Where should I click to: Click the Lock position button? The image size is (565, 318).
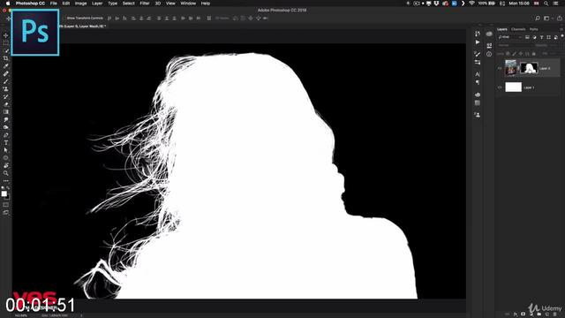pos(521,54)
